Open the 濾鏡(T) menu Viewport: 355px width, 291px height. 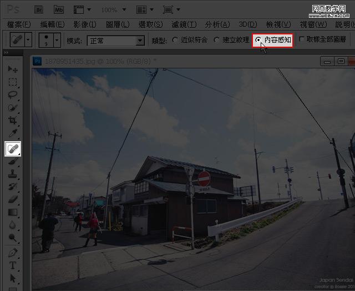tap(184, 24)
